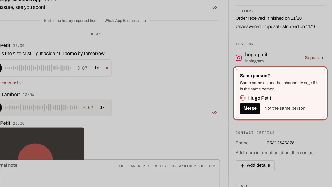Seek within Petit's voice message waveform
The height and width of the screenshot is (187, 332).
[38, 68]
